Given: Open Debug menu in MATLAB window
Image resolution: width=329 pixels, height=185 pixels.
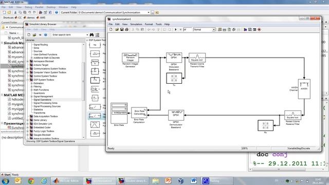Looking at the screenshot, I should tap(28, 7).
